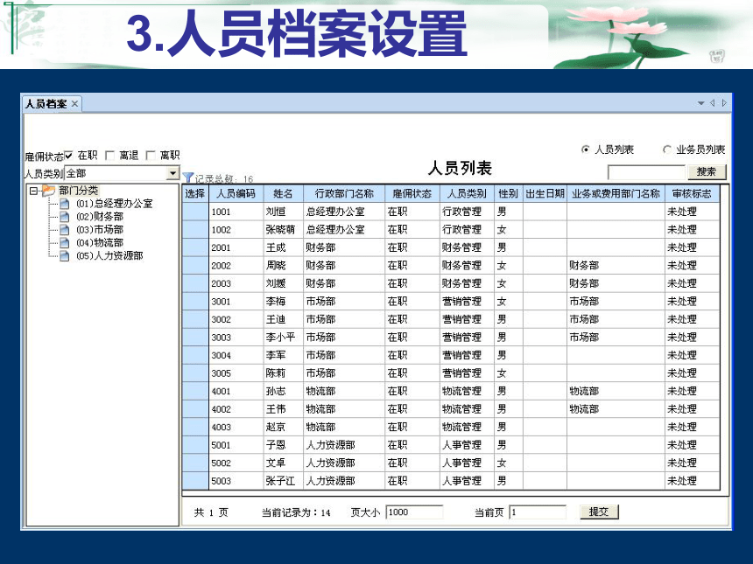Click the 出生日期 column header
The width and height of the screenshot is (753, 564).
(x=545, y=194)
